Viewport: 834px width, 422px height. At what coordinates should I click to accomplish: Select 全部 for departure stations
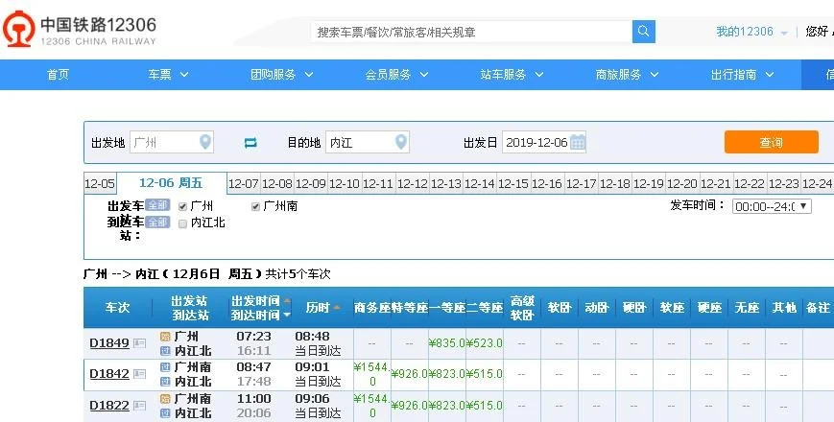coord(157,205)
